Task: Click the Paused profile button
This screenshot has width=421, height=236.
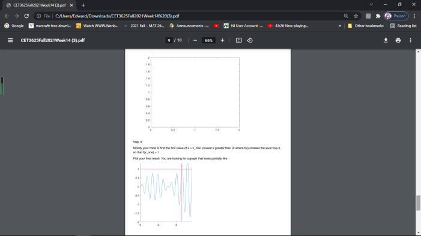Action: click(396, 16)
